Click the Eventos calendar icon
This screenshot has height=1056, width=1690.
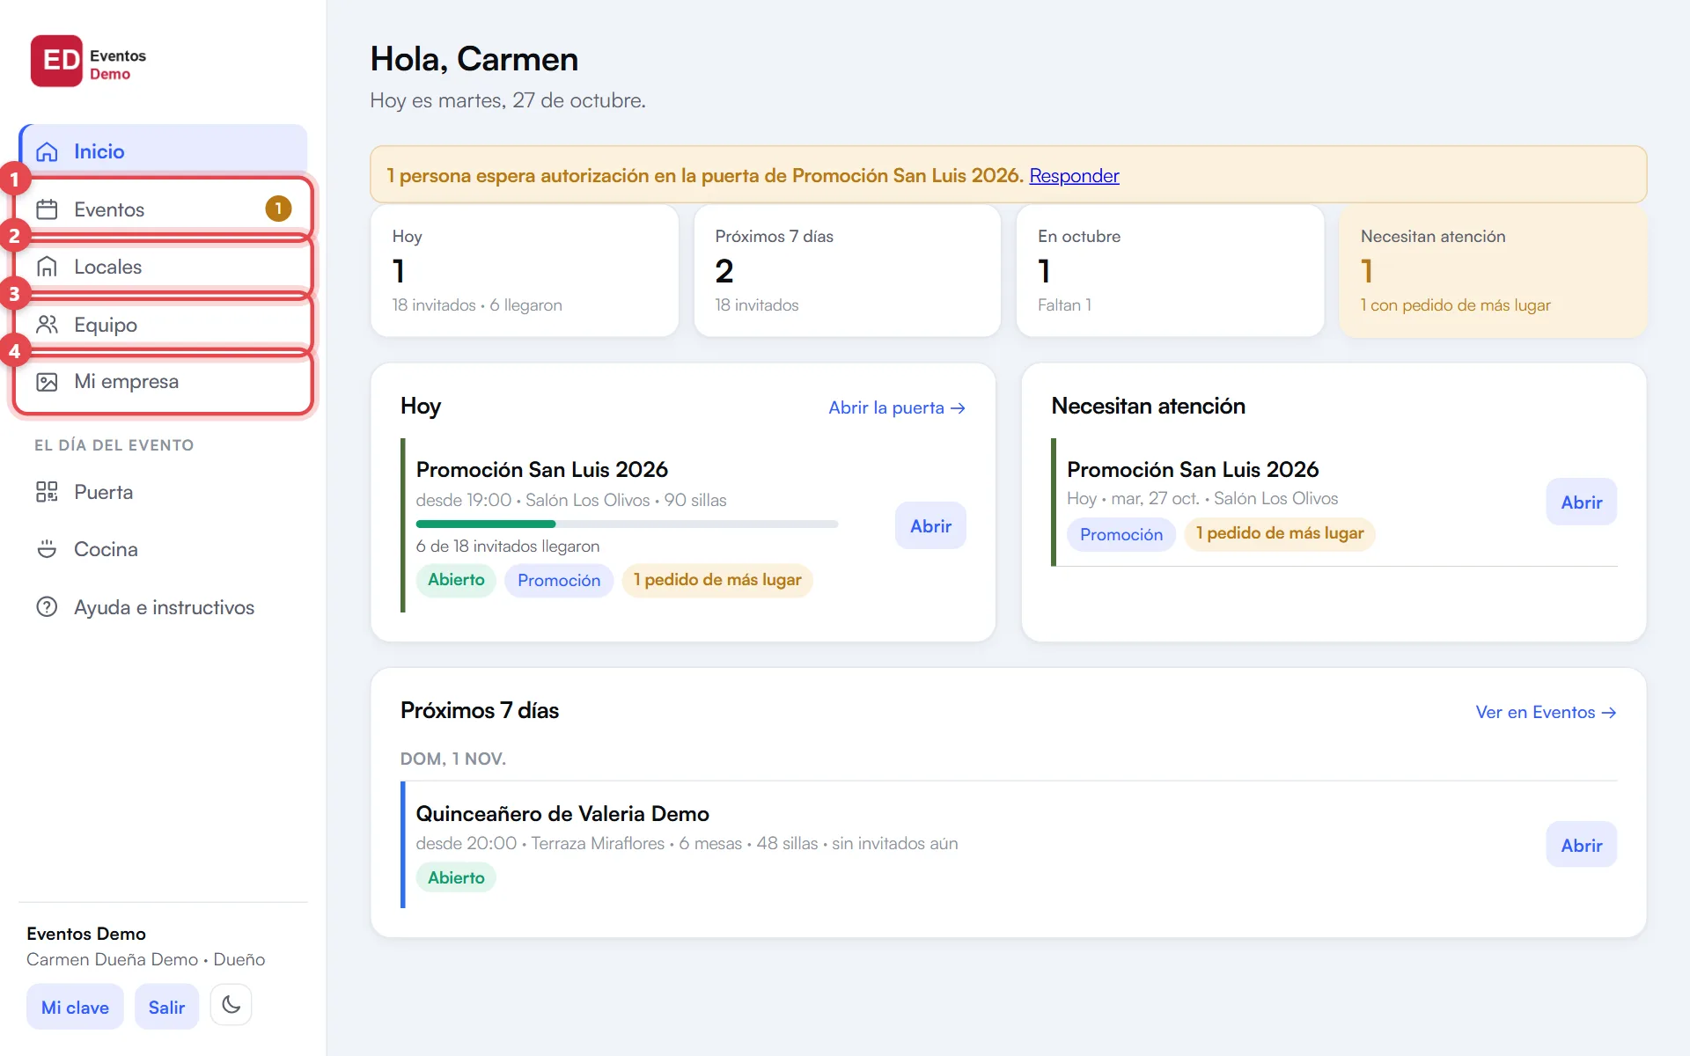pos(47,209)
